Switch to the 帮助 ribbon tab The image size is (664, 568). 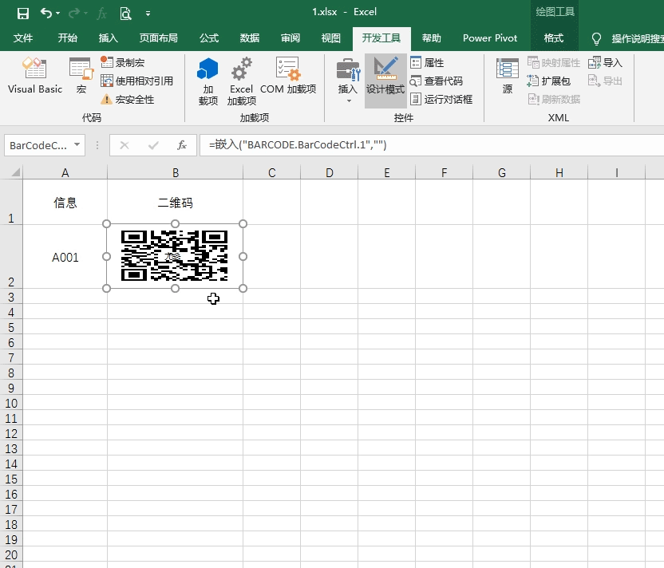pos(432,38)
